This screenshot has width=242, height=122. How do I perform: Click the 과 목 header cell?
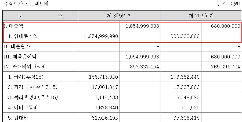(41, 16)
